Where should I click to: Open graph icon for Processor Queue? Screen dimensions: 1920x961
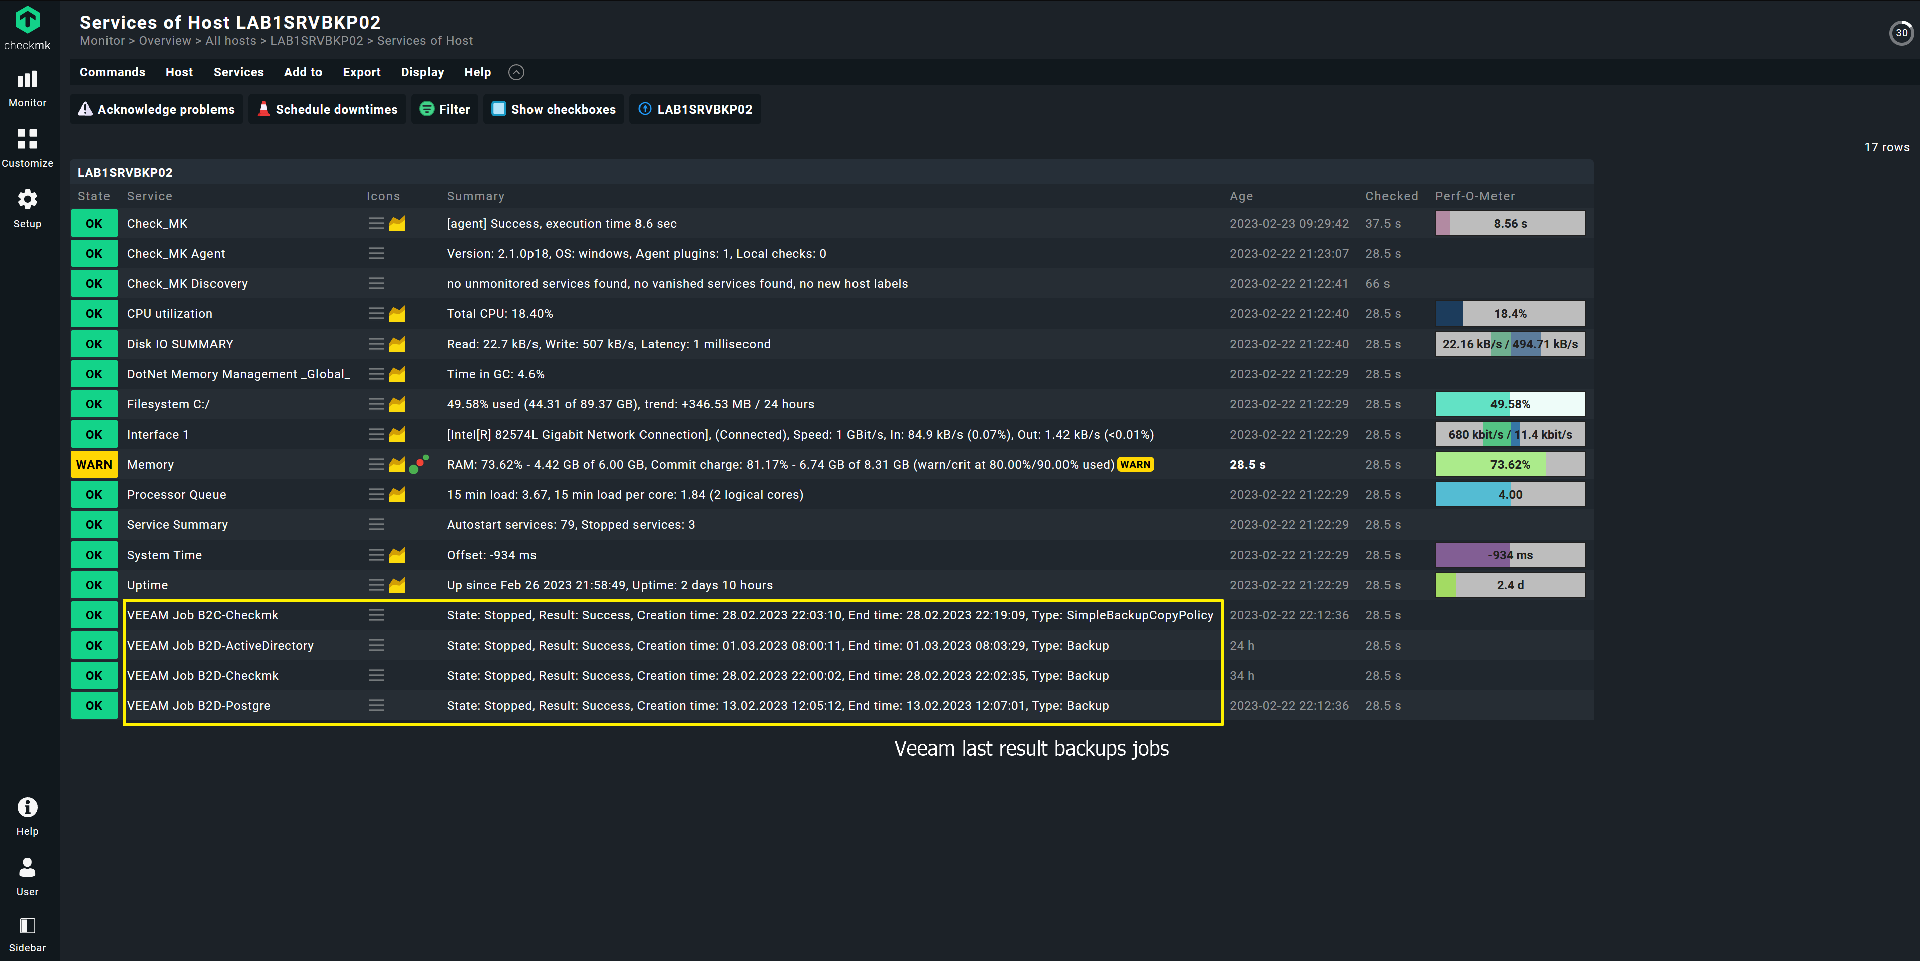397,495
